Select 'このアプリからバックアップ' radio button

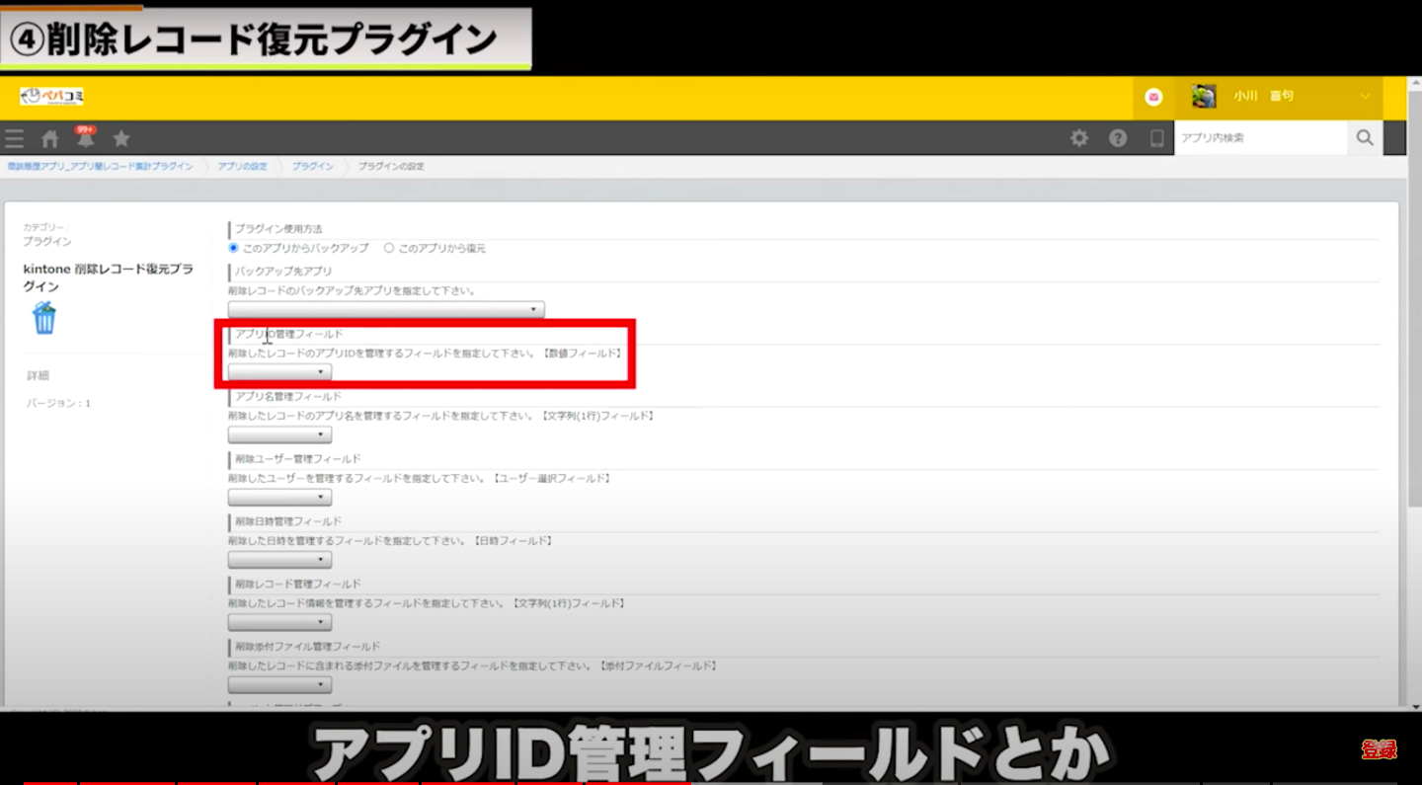[234, 248]
